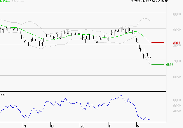This screenshot has height=128, width=183.
Task: Click the green 6694 support value
Action: (x=170, y=65)
